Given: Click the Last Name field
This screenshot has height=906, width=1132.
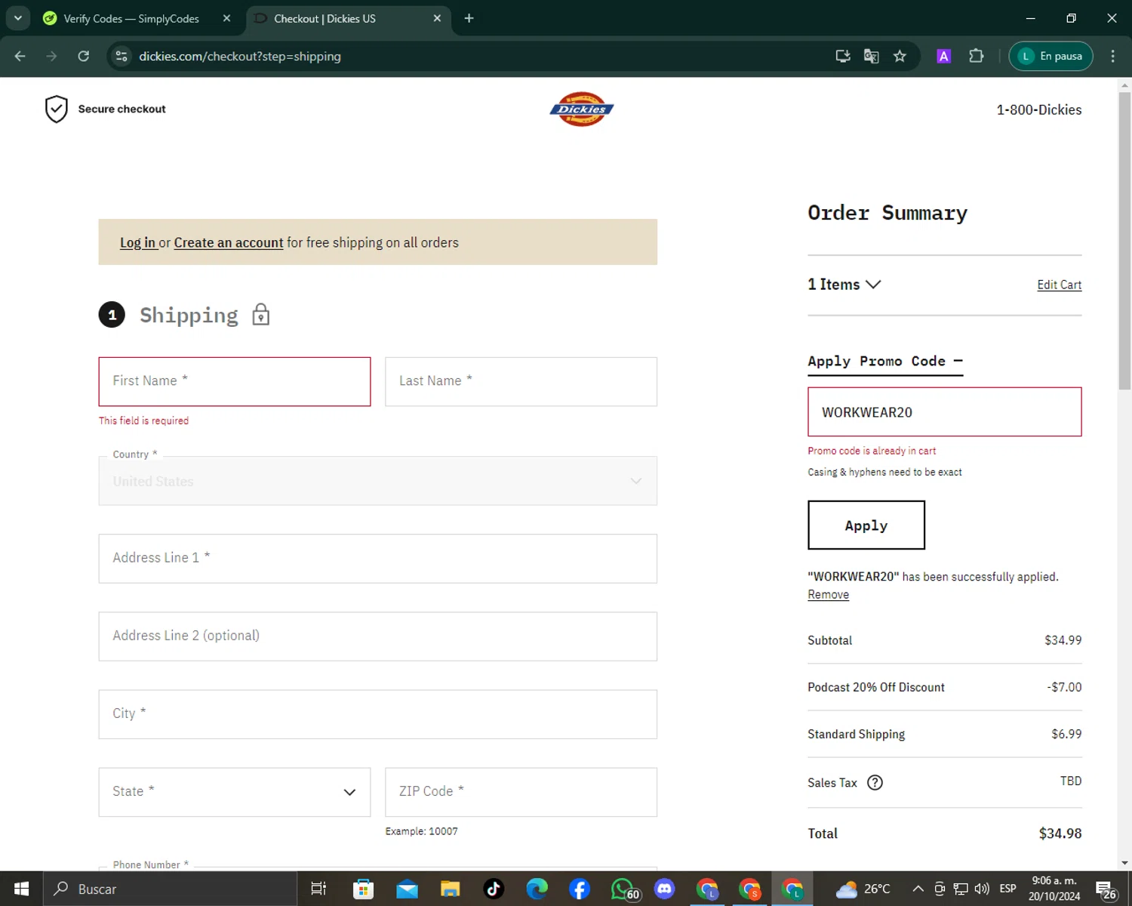Looking at the screenshot, I should [x=521, y=381].
